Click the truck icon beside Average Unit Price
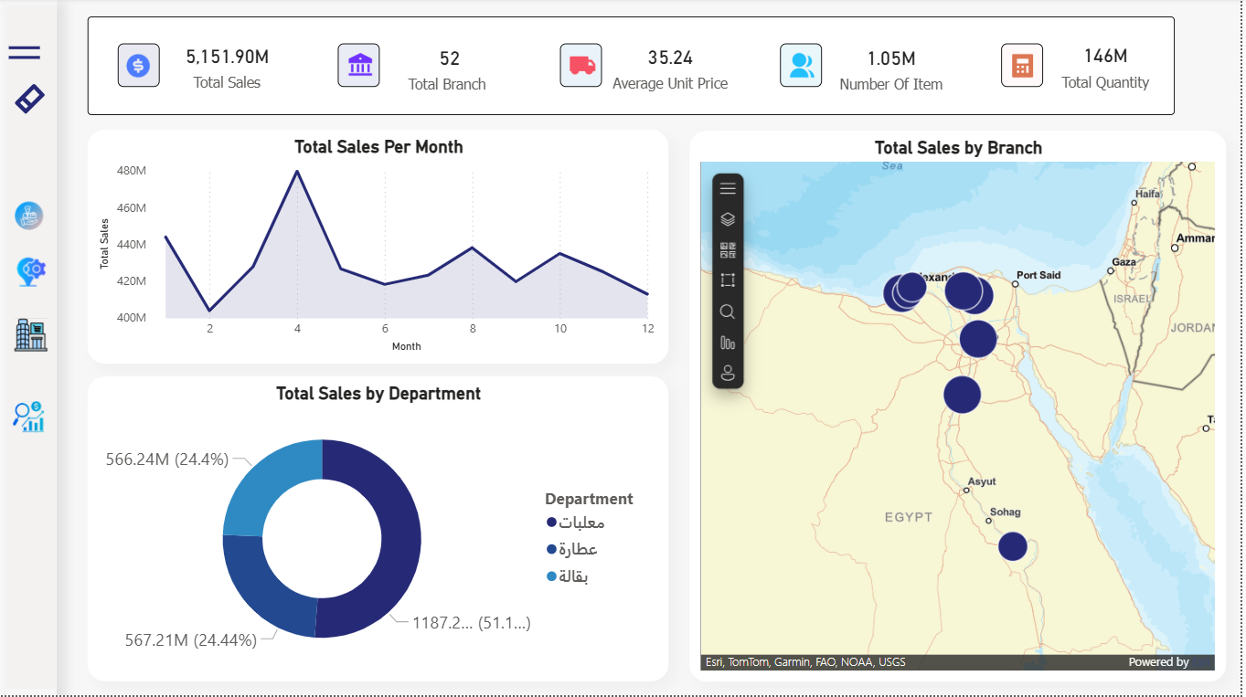 click(x=581, y=65)
